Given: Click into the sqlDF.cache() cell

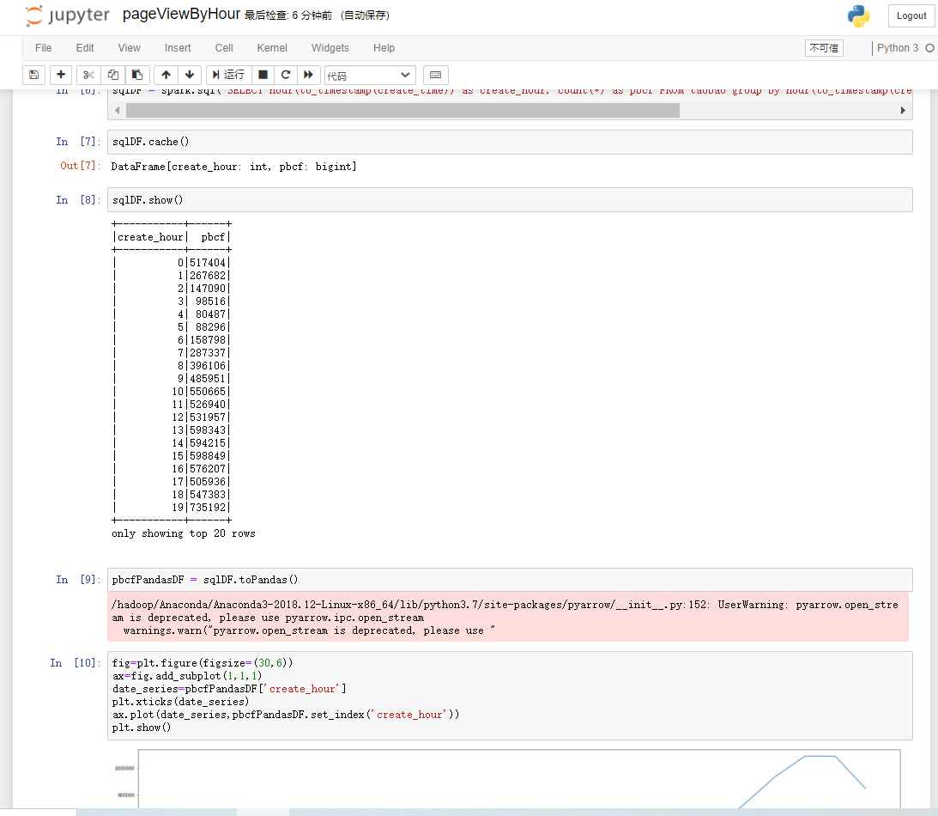Looking at the screenshot, I should tap(510, 142).
